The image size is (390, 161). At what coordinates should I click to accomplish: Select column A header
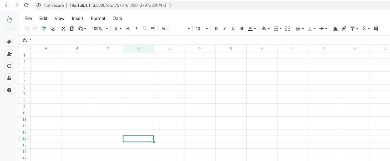[x=46, y=48]
